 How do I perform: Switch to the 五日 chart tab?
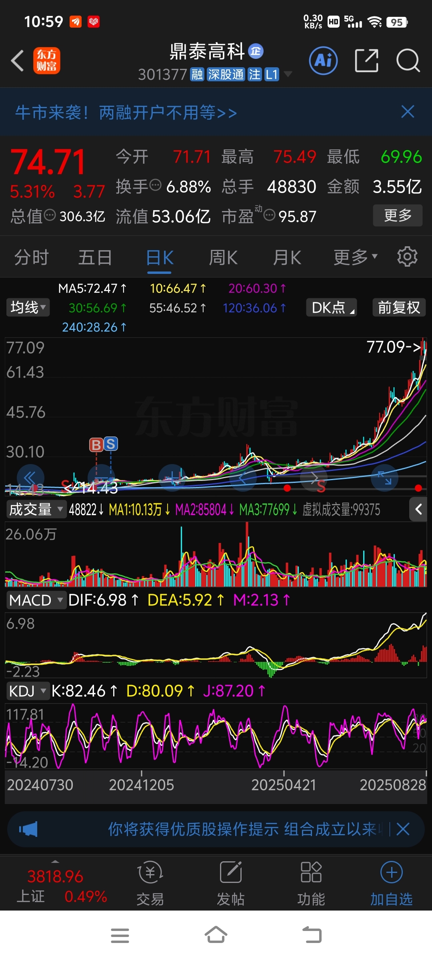pos(95,257)
